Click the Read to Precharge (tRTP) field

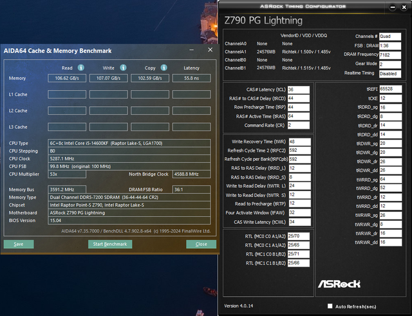300,203
